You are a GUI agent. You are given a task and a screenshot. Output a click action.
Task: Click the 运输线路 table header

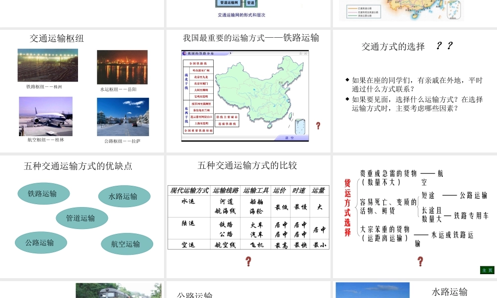[x=225, y=191]
